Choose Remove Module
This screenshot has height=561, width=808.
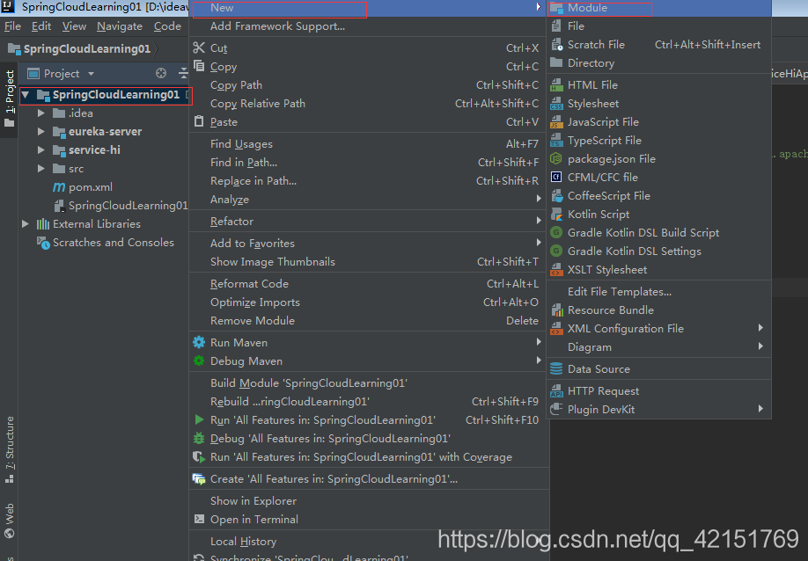click(368, 321)
